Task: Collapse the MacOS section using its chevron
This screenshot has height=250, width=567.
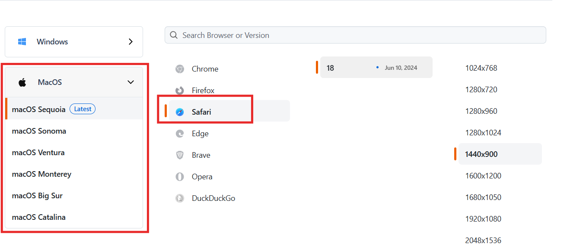Action: 131,82
